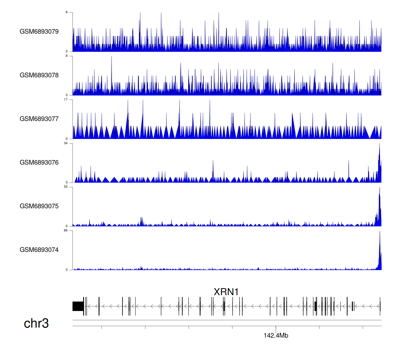The width and height of the screenshot is (402, 354).
Task: Click the y-axis maximum value 55
Action: 66,187
